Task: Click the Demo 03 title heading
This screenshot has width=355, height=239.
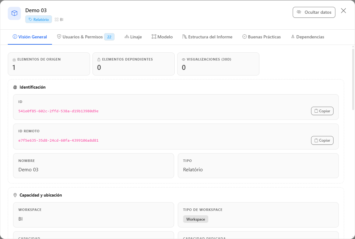Action: [36, 10]
